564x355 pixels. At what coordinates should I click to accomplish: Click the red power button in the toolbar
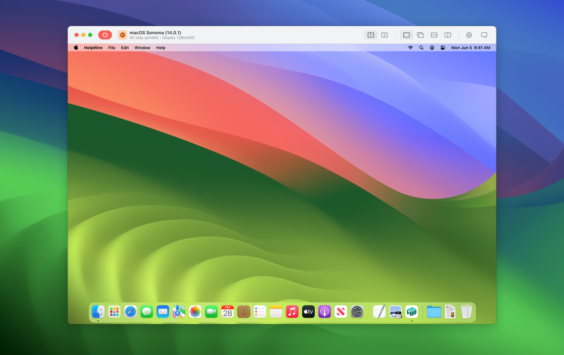[105, 35]
